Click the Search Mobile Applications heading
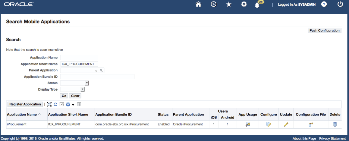The image size is (349, 141). coord(38,22)
